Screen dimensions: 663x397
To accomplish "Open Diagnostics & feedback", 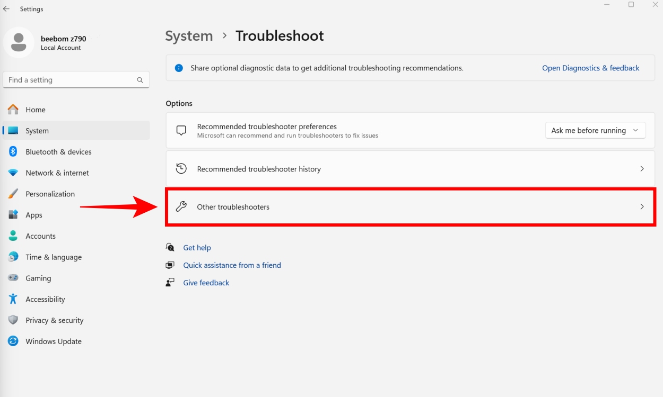I will tap(590, 68).
